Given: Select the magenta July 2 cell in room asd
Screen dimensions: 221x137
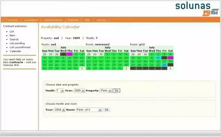Looking at the screenshot, I should pos(70,54).
